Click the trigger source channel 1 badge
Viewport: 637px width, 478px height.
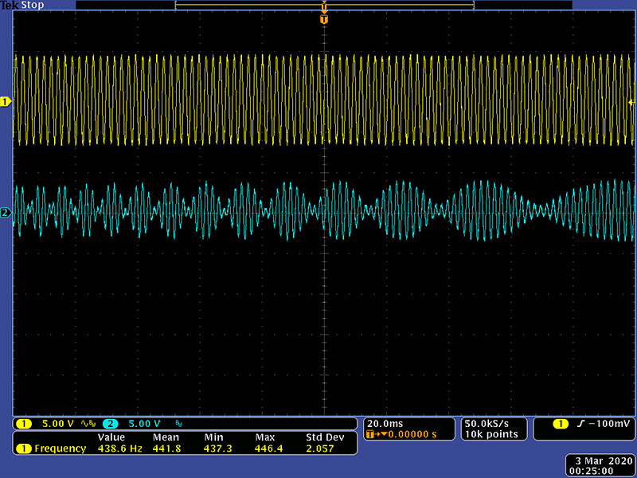[546, 423]
